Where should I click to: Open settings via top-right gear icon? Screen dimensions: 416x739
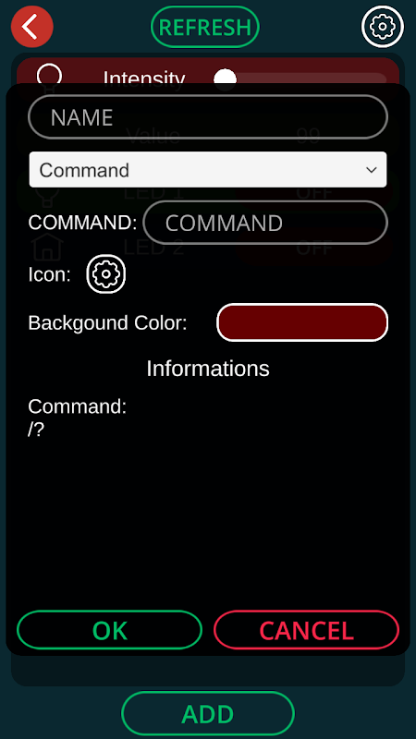tap(383, 27)
